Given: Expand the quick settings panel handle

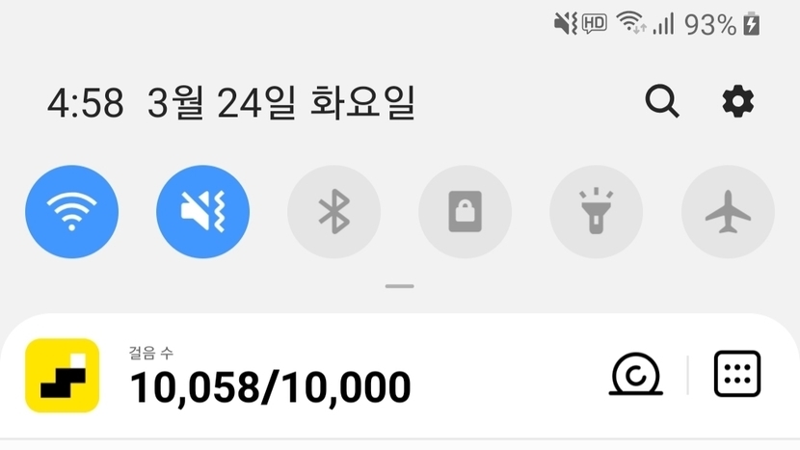Looking at the screenshot, I should click(399, 286).
